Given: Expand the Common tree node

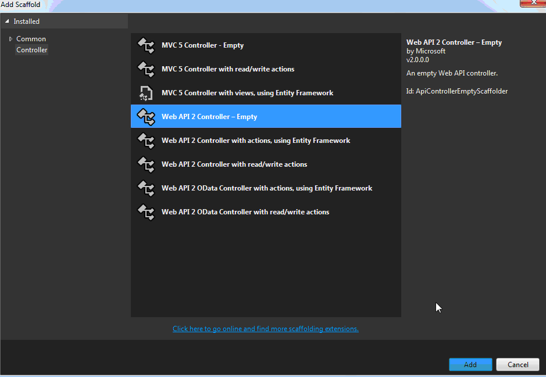Looking at the screenshot, I should pyautogui.click(x=10, y=39).
